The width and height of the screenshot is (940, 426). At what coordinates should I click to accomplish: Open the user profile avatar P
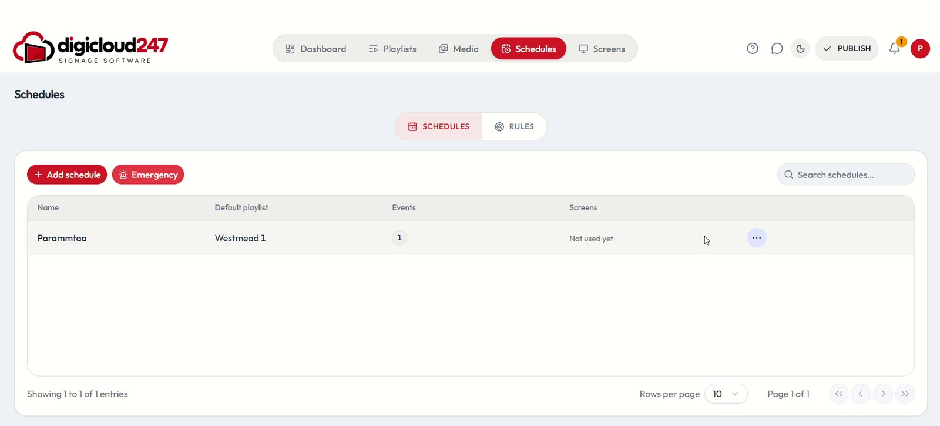(x=920, y=49)
